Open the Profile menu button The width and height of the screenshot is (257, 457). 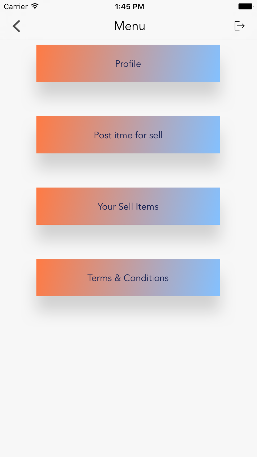click(128, 63)
